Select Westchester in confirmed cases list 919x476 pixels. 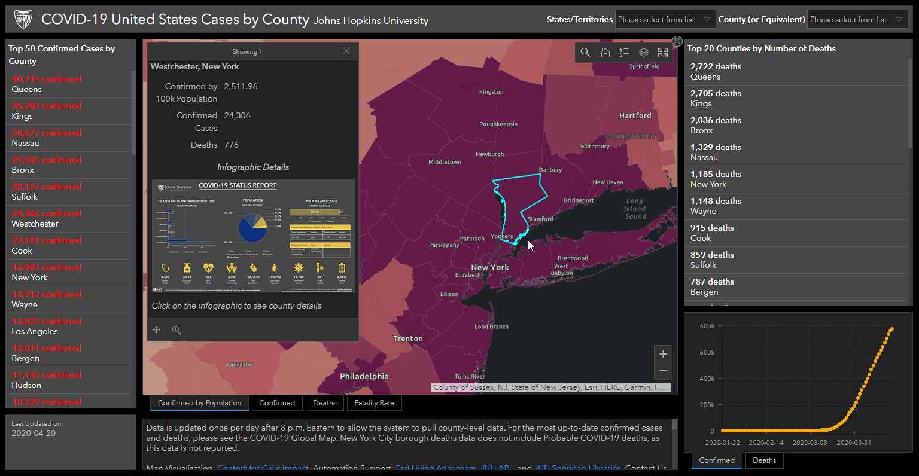point(68,219)
